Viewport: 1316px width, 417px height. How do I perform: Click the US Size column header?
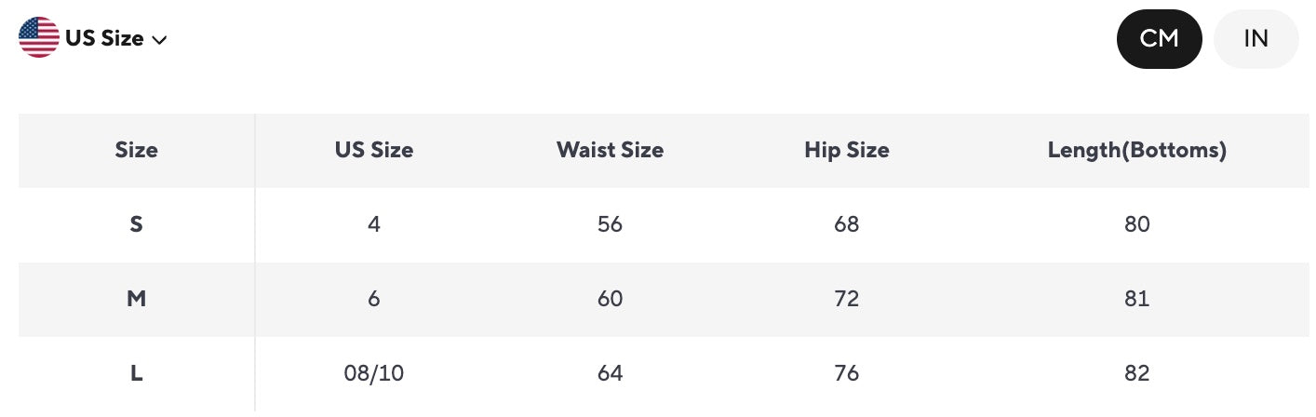[x=374, y=150]
